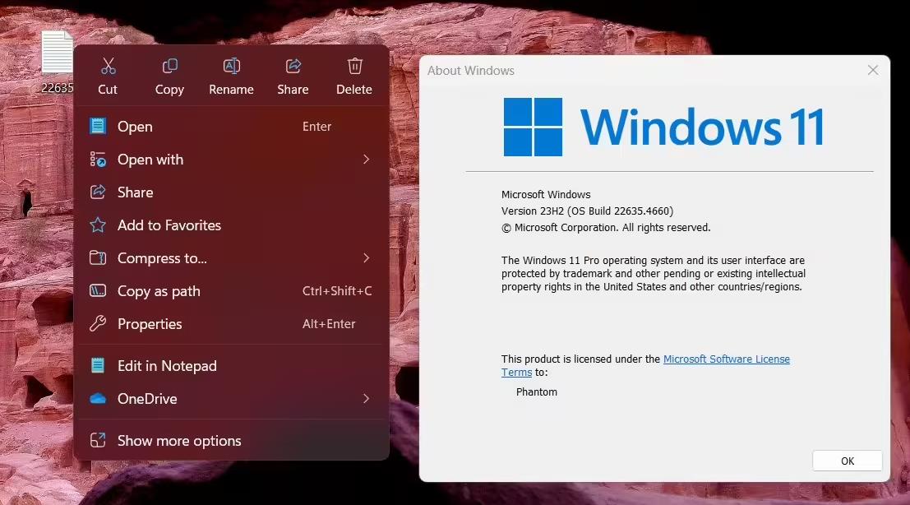Close the About Windows dialog
This screenshot has width=910, height=505.
tap(873, 70)
